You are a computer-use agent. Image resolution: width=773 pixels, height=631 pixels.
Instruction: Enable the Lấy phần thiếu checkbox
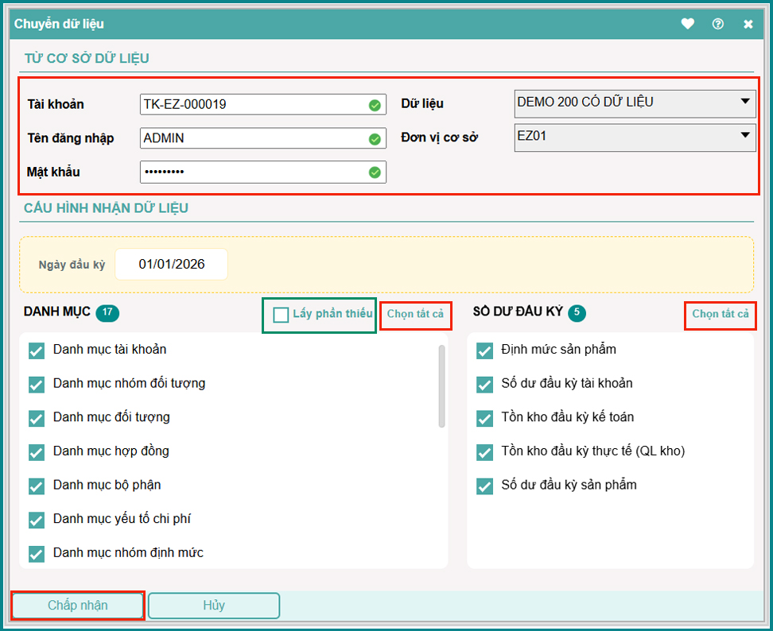coord(281,315)
